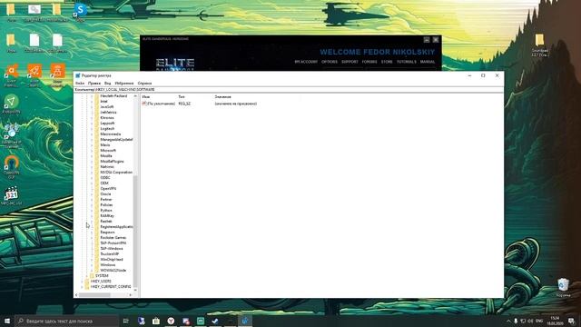581x327 pixels.
Task: Select the Rockstar Games registry key
Action: (113, 238)
